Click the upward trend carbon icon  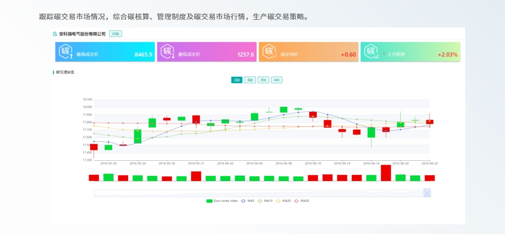tap(371, 52)
